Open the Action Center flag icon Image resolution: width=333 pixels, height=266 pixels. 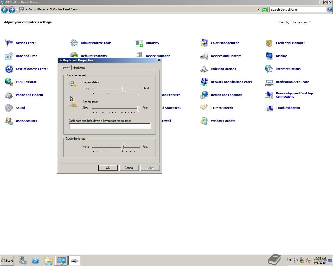(9, 43)
